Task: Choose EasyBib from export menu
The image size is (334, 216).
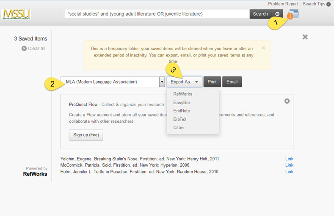Action: [x=182, y=103]
